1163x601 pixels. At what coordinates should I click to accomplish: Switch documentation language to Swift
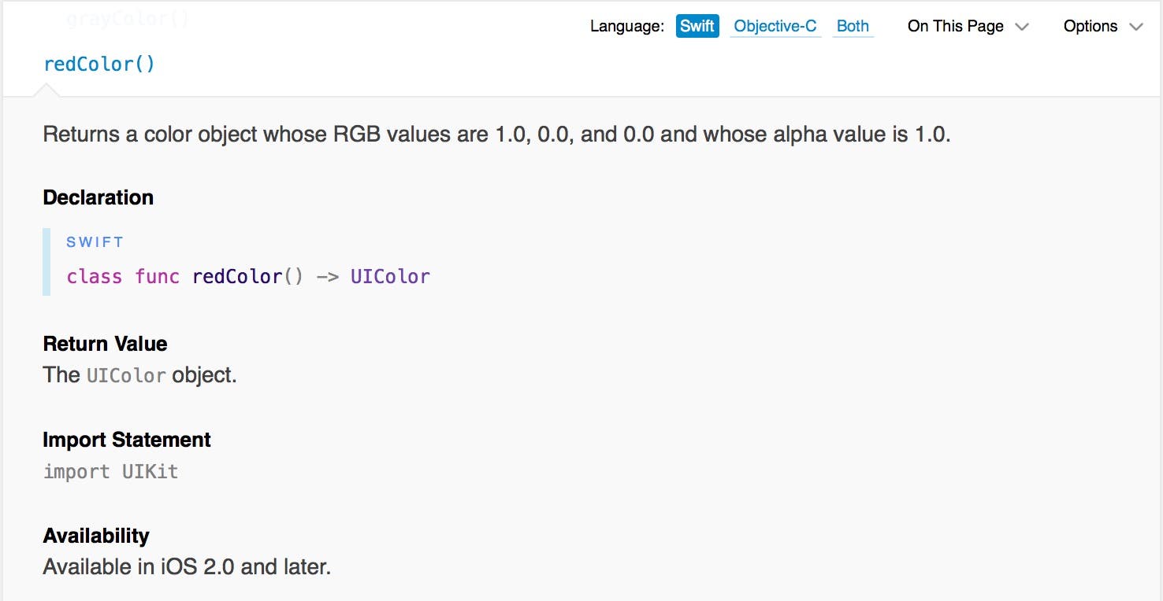click(697, 26)
